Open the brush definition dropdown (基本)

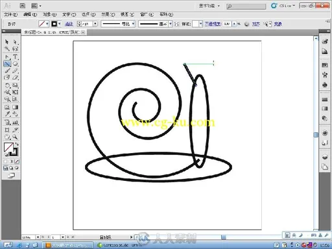(171, 24)
